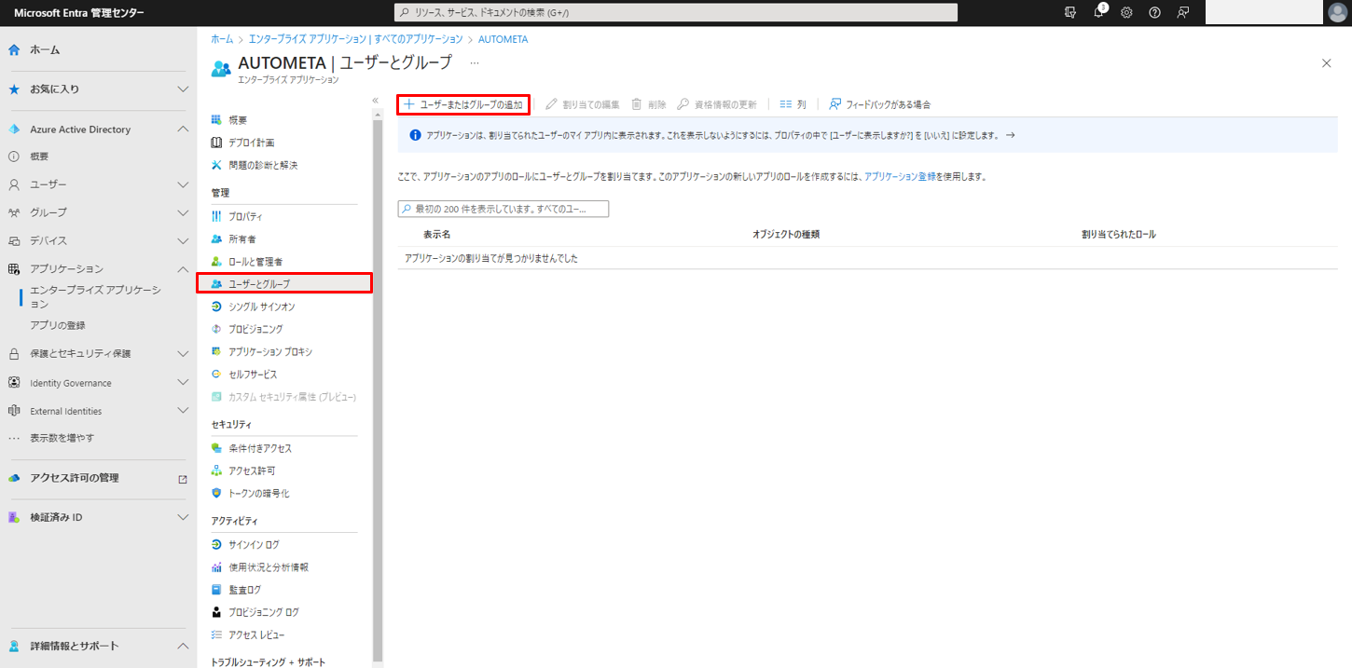
Task: Click the お気に入り star icon
Action: click(14, 89)
